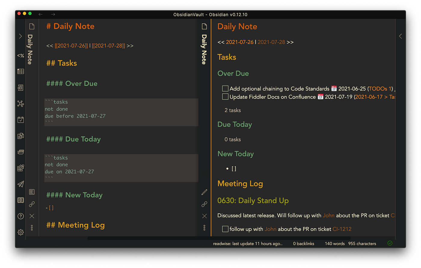Click the file icon atop the preview pane

(x=204, y=26)
